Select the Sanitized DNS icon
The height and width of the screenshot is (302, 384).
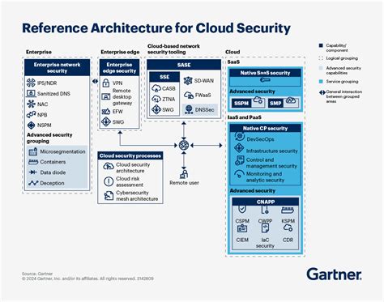(x=31, y=93)
